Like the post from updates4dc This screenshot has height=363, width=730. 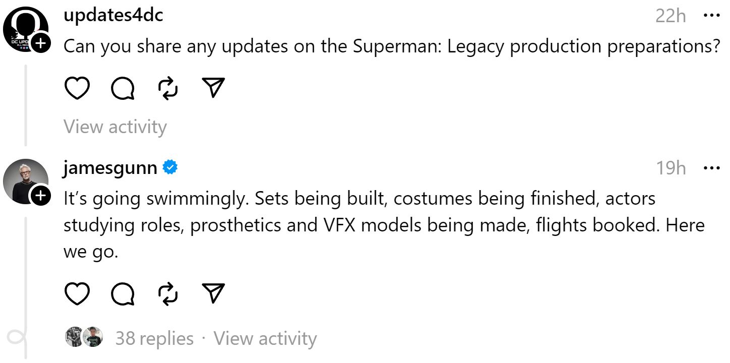77,89
